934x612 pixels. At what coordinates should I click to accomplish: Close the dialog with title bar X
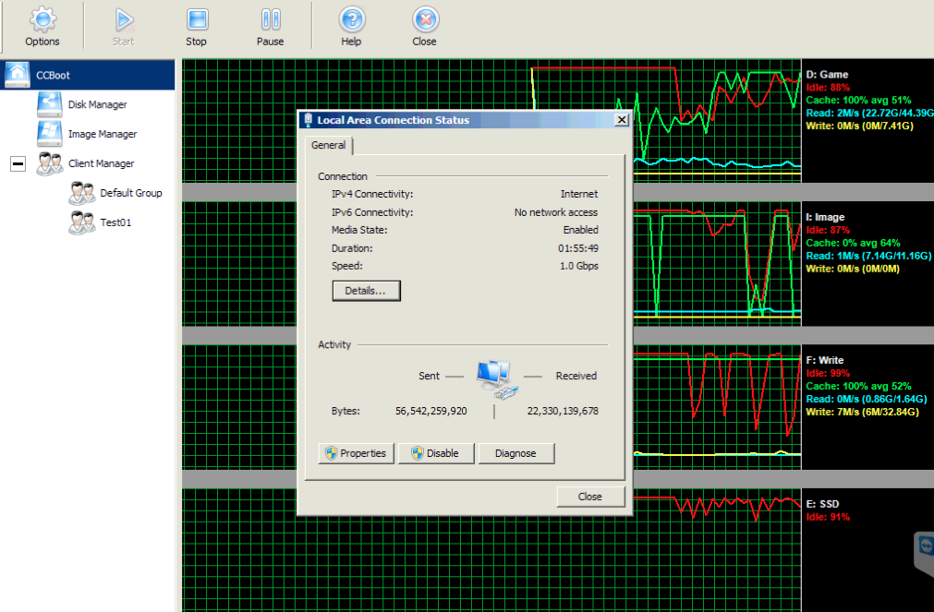coord(621,120)
